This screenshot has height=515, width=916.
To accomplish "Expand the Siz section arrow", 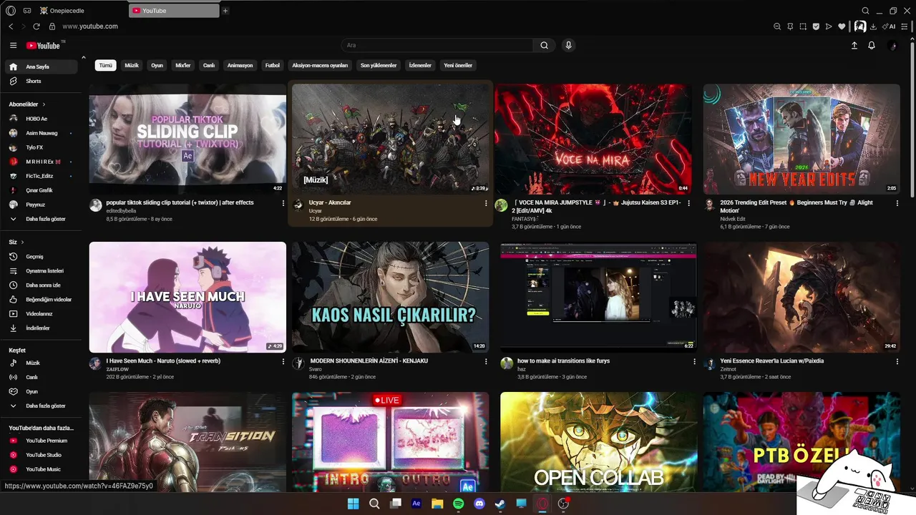I will [x=22, y=242].
